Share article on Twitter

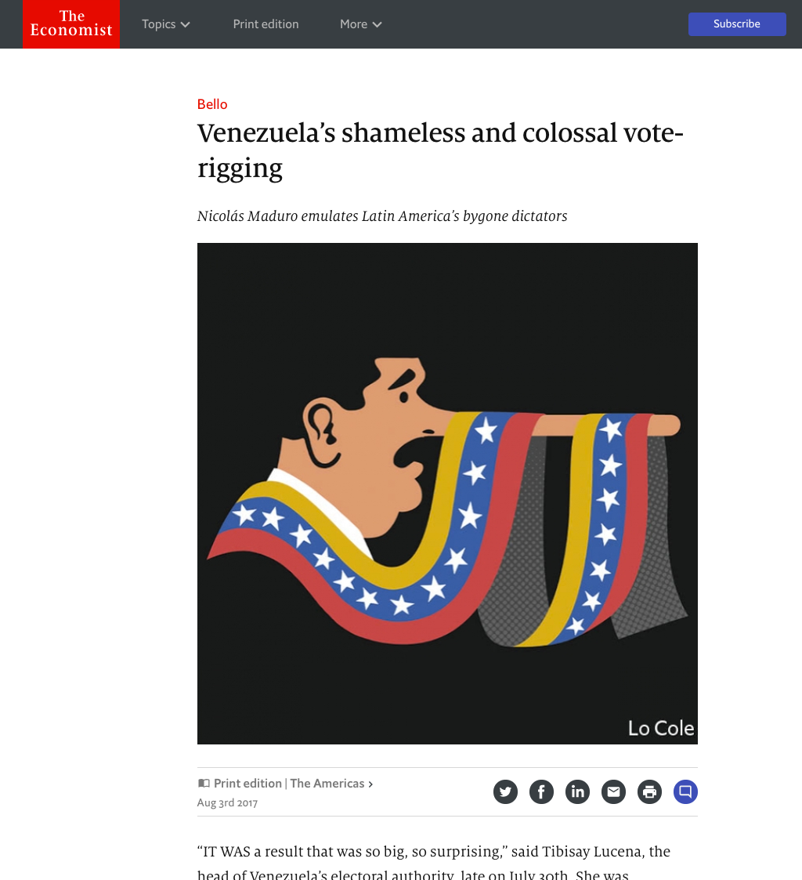[505, 792]
